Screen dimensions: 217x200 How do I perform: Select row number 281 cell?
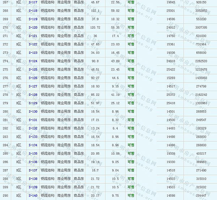click(5, 120)
